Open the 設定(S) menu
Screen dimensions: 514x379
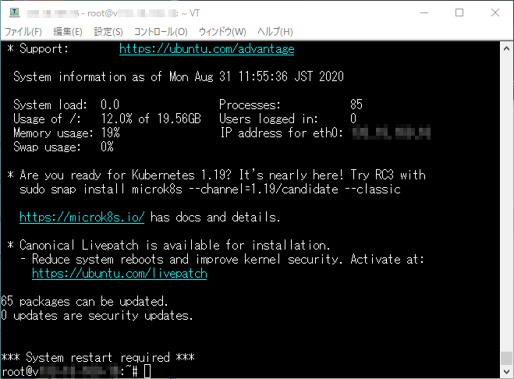point(108,32)
